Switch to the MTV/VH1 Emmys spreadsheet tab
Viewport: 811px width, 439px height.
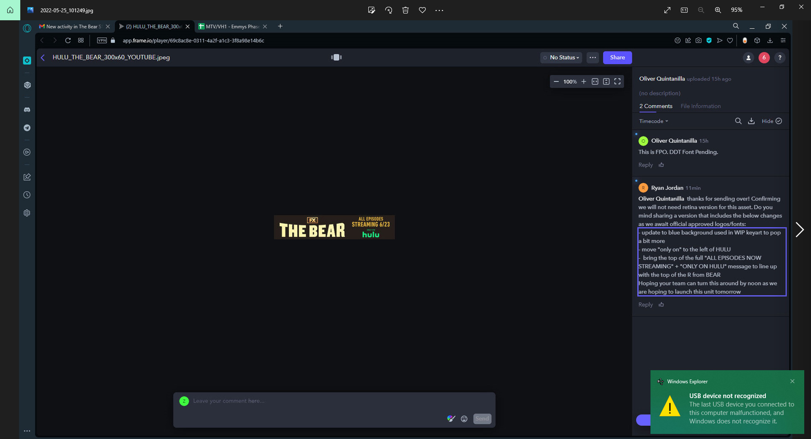[233, 27]
